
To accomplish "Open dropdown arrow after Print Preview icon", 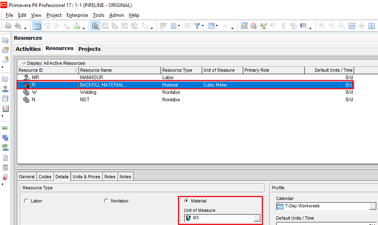I will (x=25, y=28).
